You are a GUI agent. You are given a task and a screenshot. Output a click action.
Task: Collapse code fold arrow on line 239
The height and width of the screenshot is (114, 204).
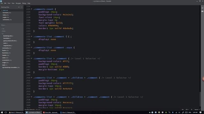(32, 47)
